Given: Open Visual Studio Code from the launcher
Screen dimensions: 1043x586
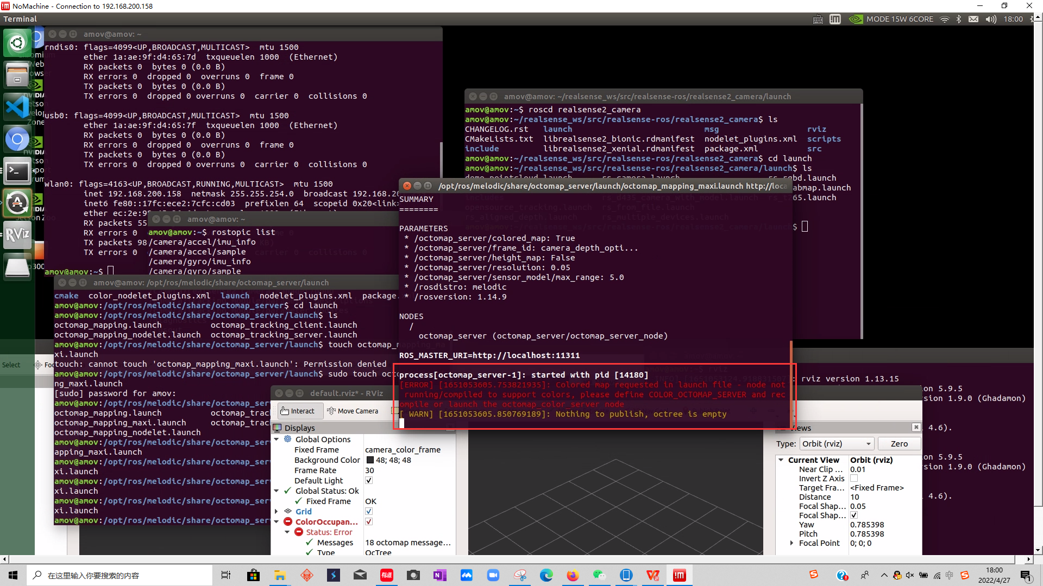Looking at the screenshot, I should coord(17,107).
